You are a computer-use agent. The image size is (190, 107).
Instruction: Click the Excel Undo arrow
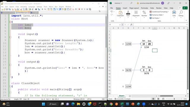(112, 12)
